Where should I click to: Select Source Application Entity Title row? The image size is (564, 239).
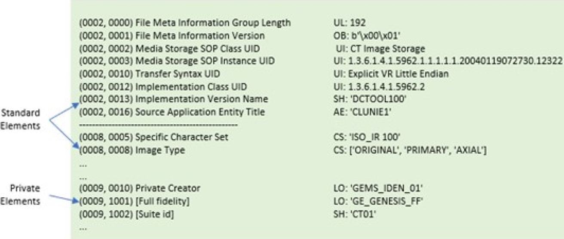[x=172, y=112]
